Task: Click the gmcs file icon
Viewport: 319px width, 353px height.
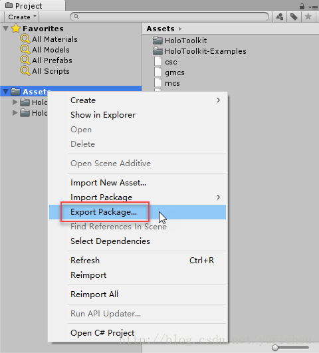Action: click(x=158, y=72)
